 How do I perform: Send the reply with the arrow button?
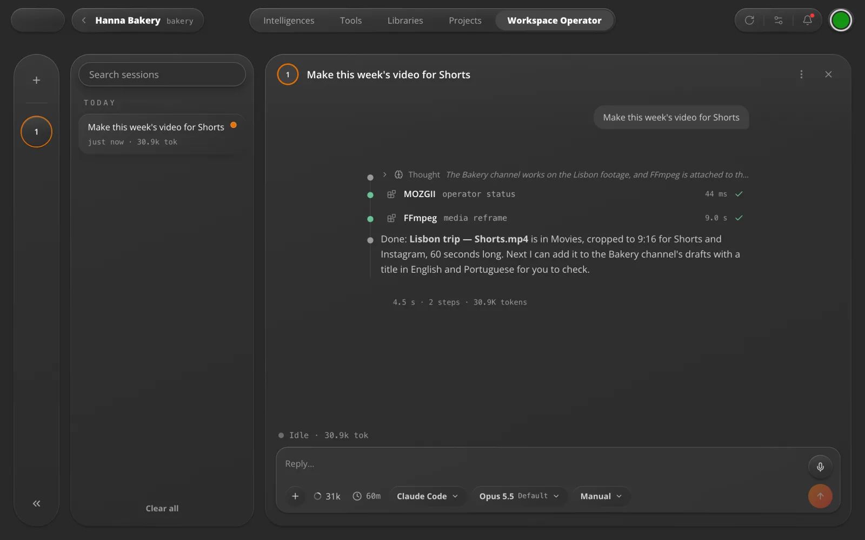[820, 496]
